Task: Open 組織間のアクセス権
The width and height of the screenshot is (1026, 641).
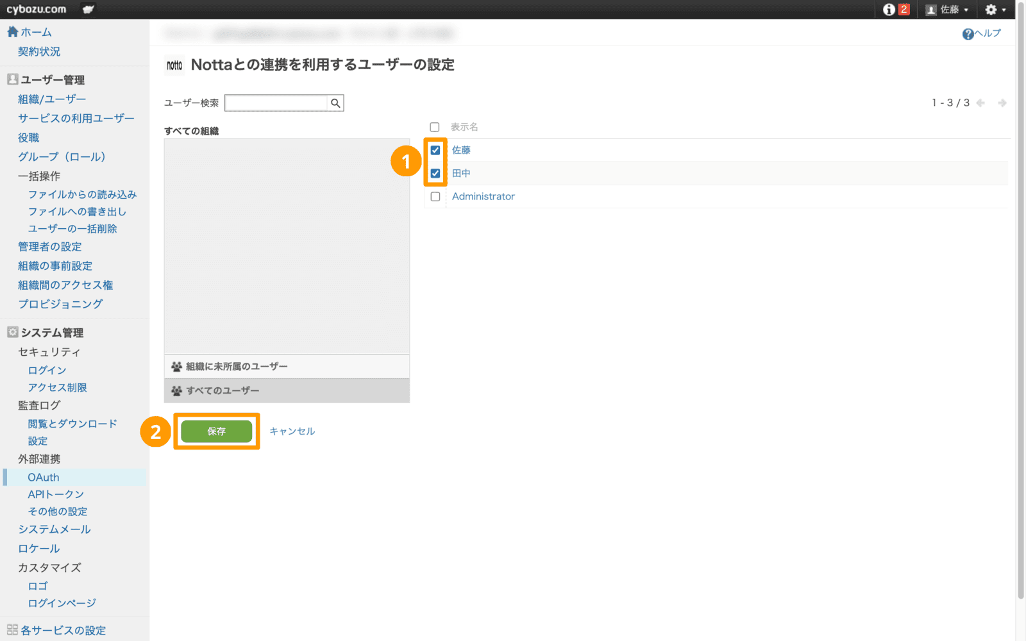Action: [65, 285]
